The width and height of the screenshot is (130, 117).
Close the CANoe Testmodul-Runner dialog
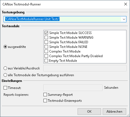[x=126, y=4]
